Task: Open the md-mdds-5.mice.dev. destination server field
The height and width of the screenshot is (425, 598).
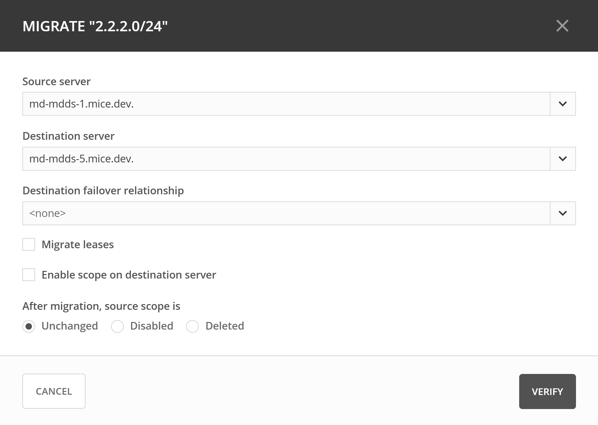Action: pos(286,159)
